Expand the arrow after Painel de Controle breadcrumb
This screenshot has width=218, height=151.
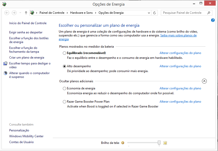pos(67,13)
